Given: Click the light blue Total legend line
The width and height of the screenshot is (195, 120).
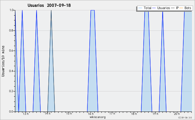Looking at the screenshot, I should (x=140, y=8).
